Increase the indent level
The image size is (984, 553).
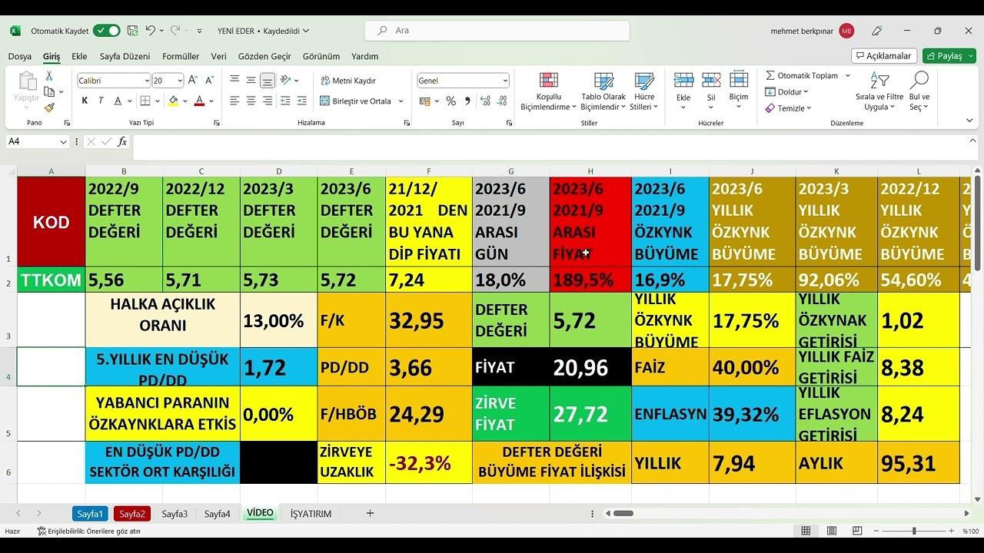301,101
